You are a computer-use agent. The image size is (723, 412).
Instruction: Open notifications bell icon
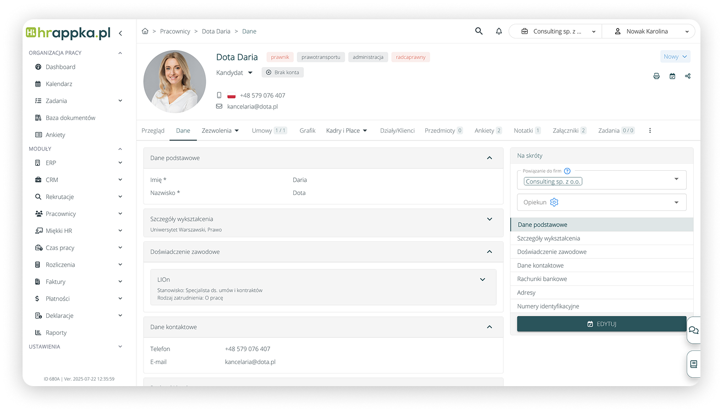coord(499,31)
